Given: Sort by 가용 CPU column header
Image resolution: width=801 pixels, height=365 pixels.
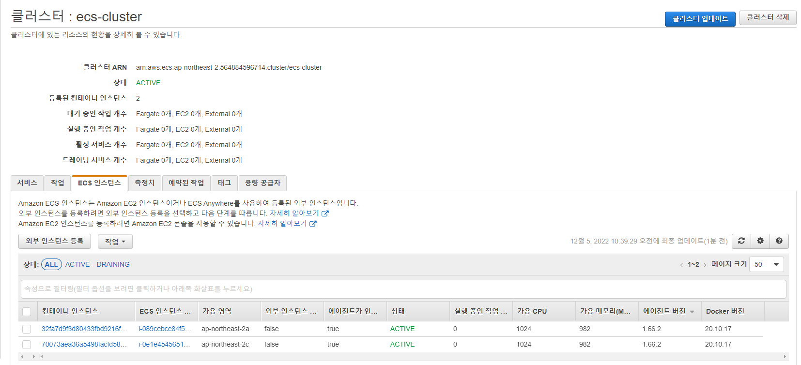Looking at the screenshot, I should click(544, 311).
